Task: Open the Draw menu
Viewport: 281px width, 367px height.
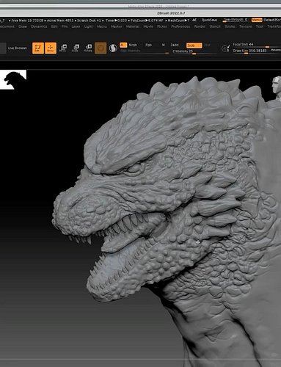Action: pyautogui.click(x=23, y=26)
